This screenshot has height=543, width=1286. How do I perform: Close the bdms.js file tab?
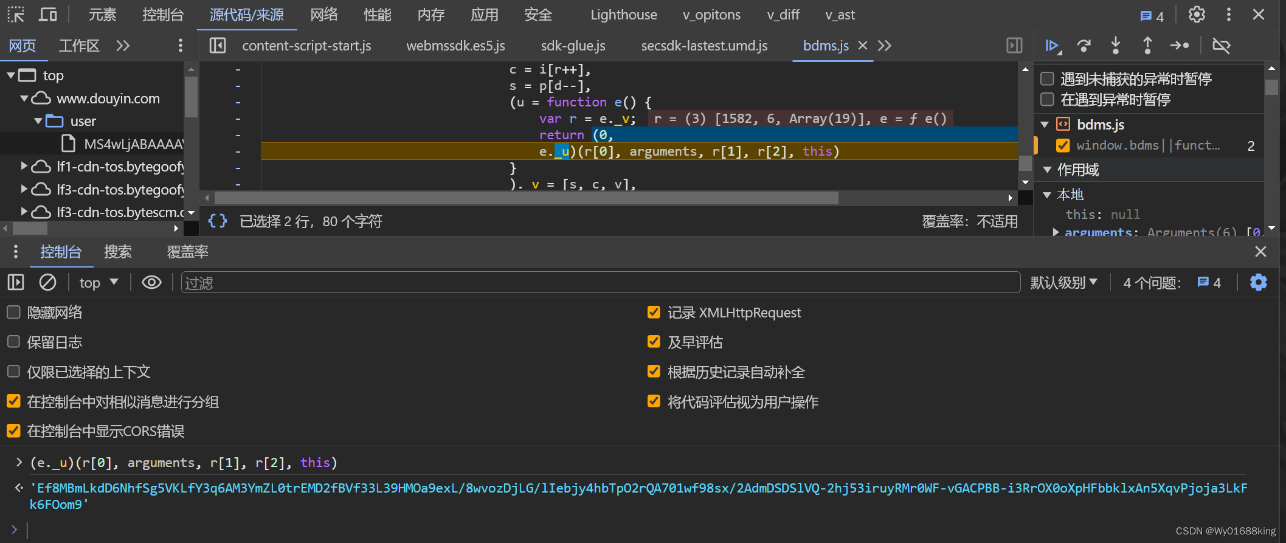[x=862, y=46]
